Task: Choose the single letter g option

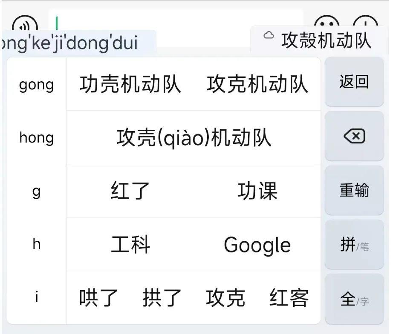Action: coord(37,191)
